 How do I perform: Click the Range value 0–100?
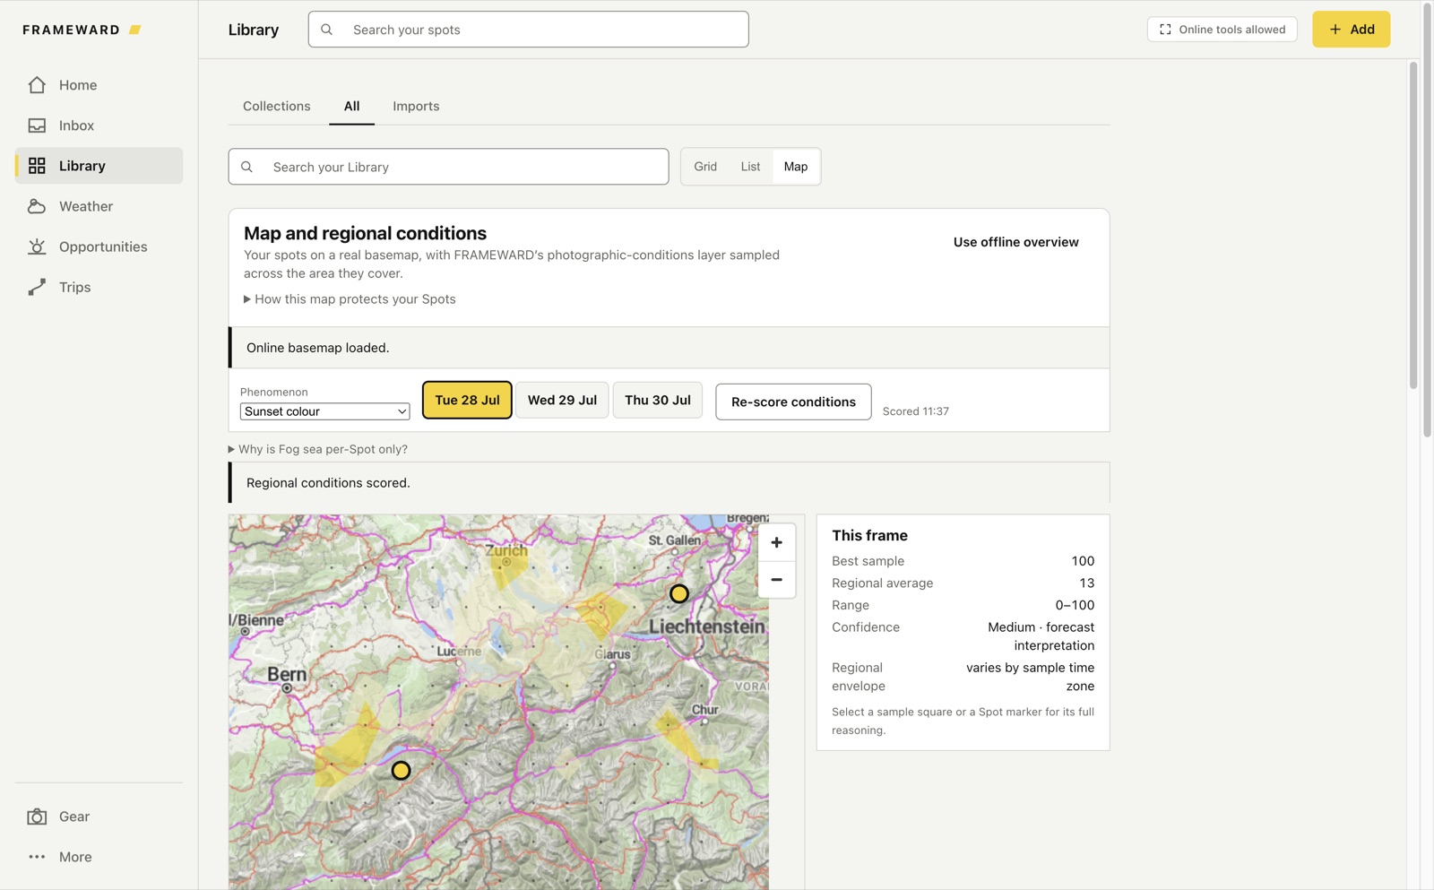point(1075,605)
